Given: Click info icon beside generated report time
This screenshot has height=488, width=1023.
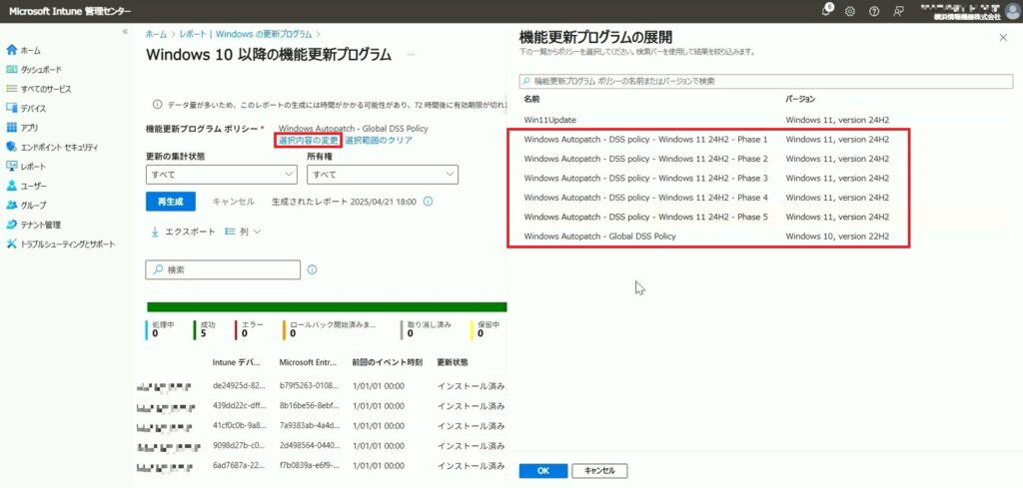Looking at the screenshot, I should pos(429,202).
